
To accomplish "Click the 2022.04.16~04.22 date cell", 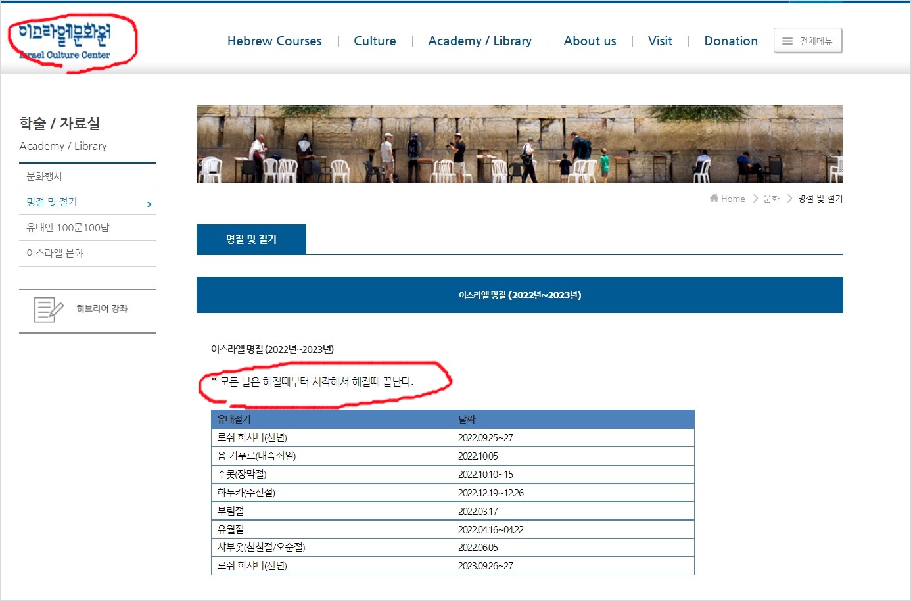I will [x=490, y=530].
